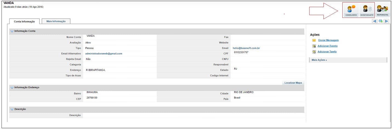This screenshot has width=392, height=129.
Task: Click the Email Alternativo label
Action: 71,53
